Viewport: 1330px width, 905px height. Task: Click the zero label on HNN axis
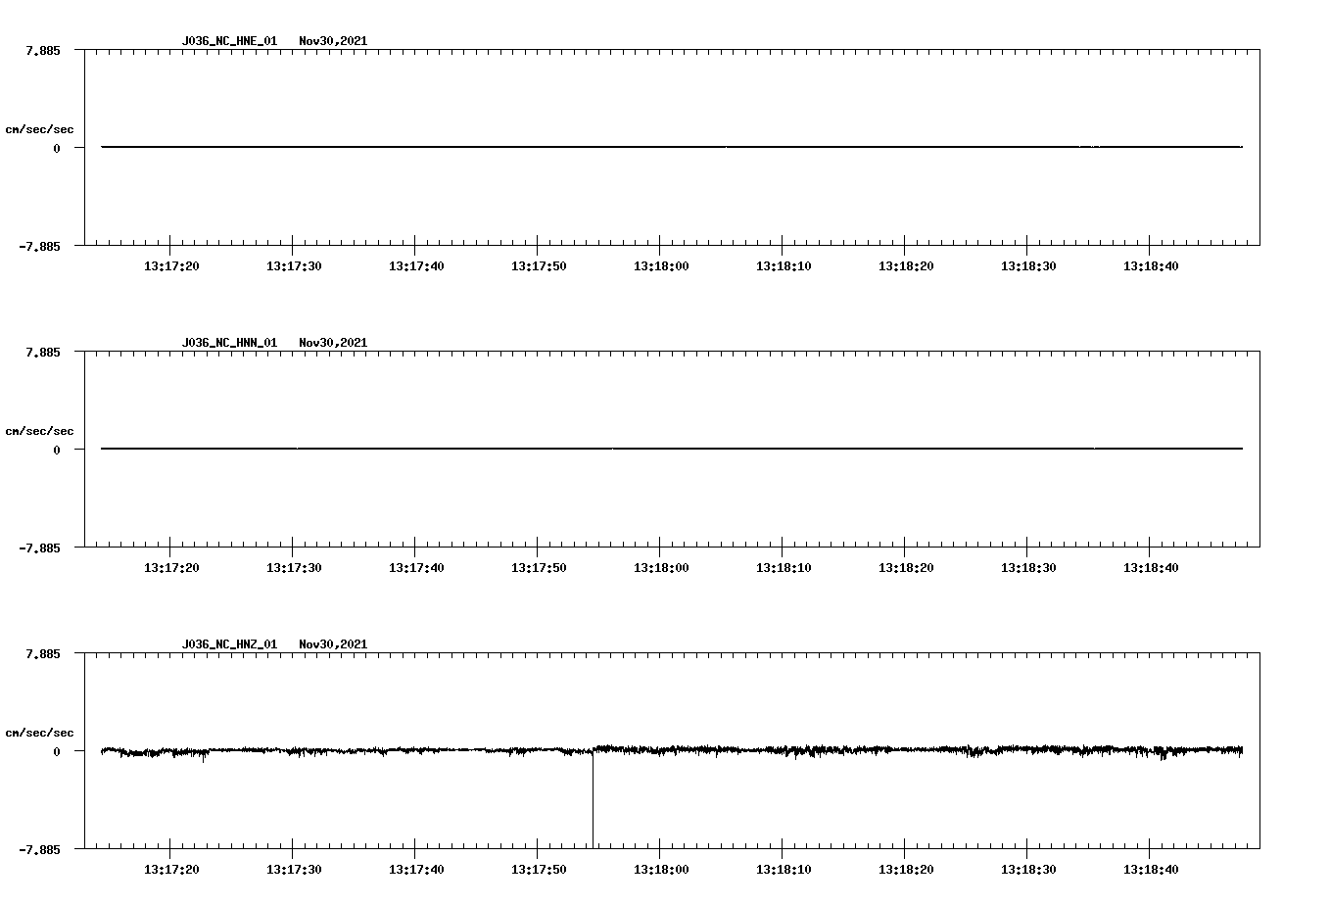(x=57, y=451)
